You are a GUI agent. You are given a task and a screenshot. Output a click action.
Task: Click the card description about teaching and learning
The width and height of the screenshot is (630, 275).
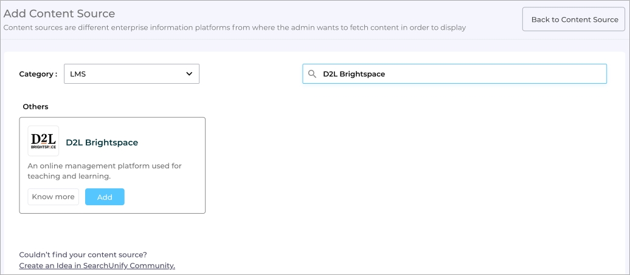coord(104,171)
